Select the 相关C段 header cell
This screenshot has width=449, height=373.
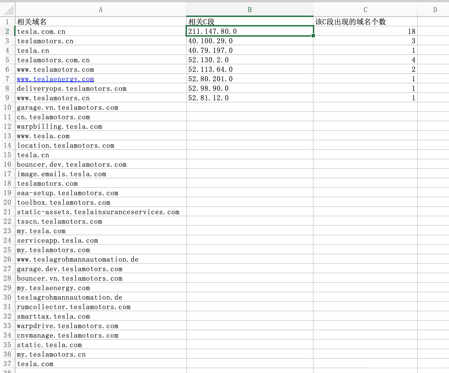[250, 22]
